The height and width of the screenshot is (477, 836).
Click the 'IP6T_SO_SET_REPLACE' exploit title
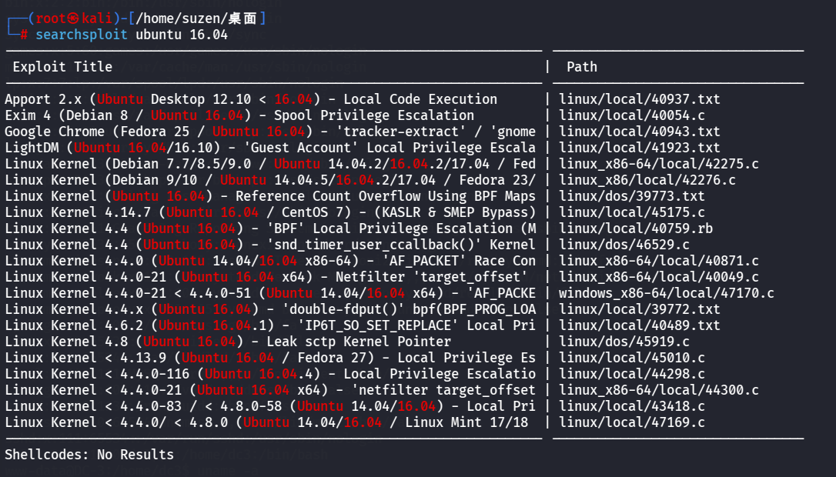coord(269,325)
